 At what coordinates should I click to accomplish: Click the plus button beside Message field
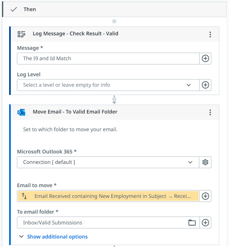coord(205,59)
